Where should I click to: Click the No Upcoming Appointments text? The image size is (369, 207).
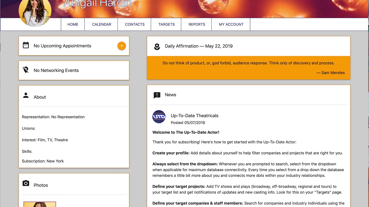pos(62,46)
